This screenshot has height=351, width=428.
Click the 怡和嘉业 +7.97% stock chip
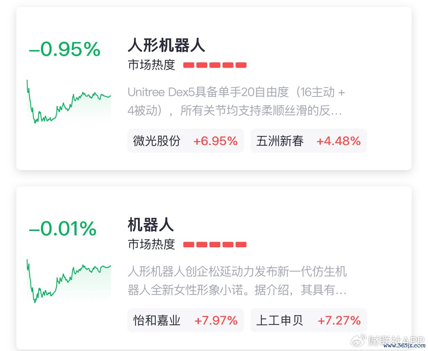186,320
